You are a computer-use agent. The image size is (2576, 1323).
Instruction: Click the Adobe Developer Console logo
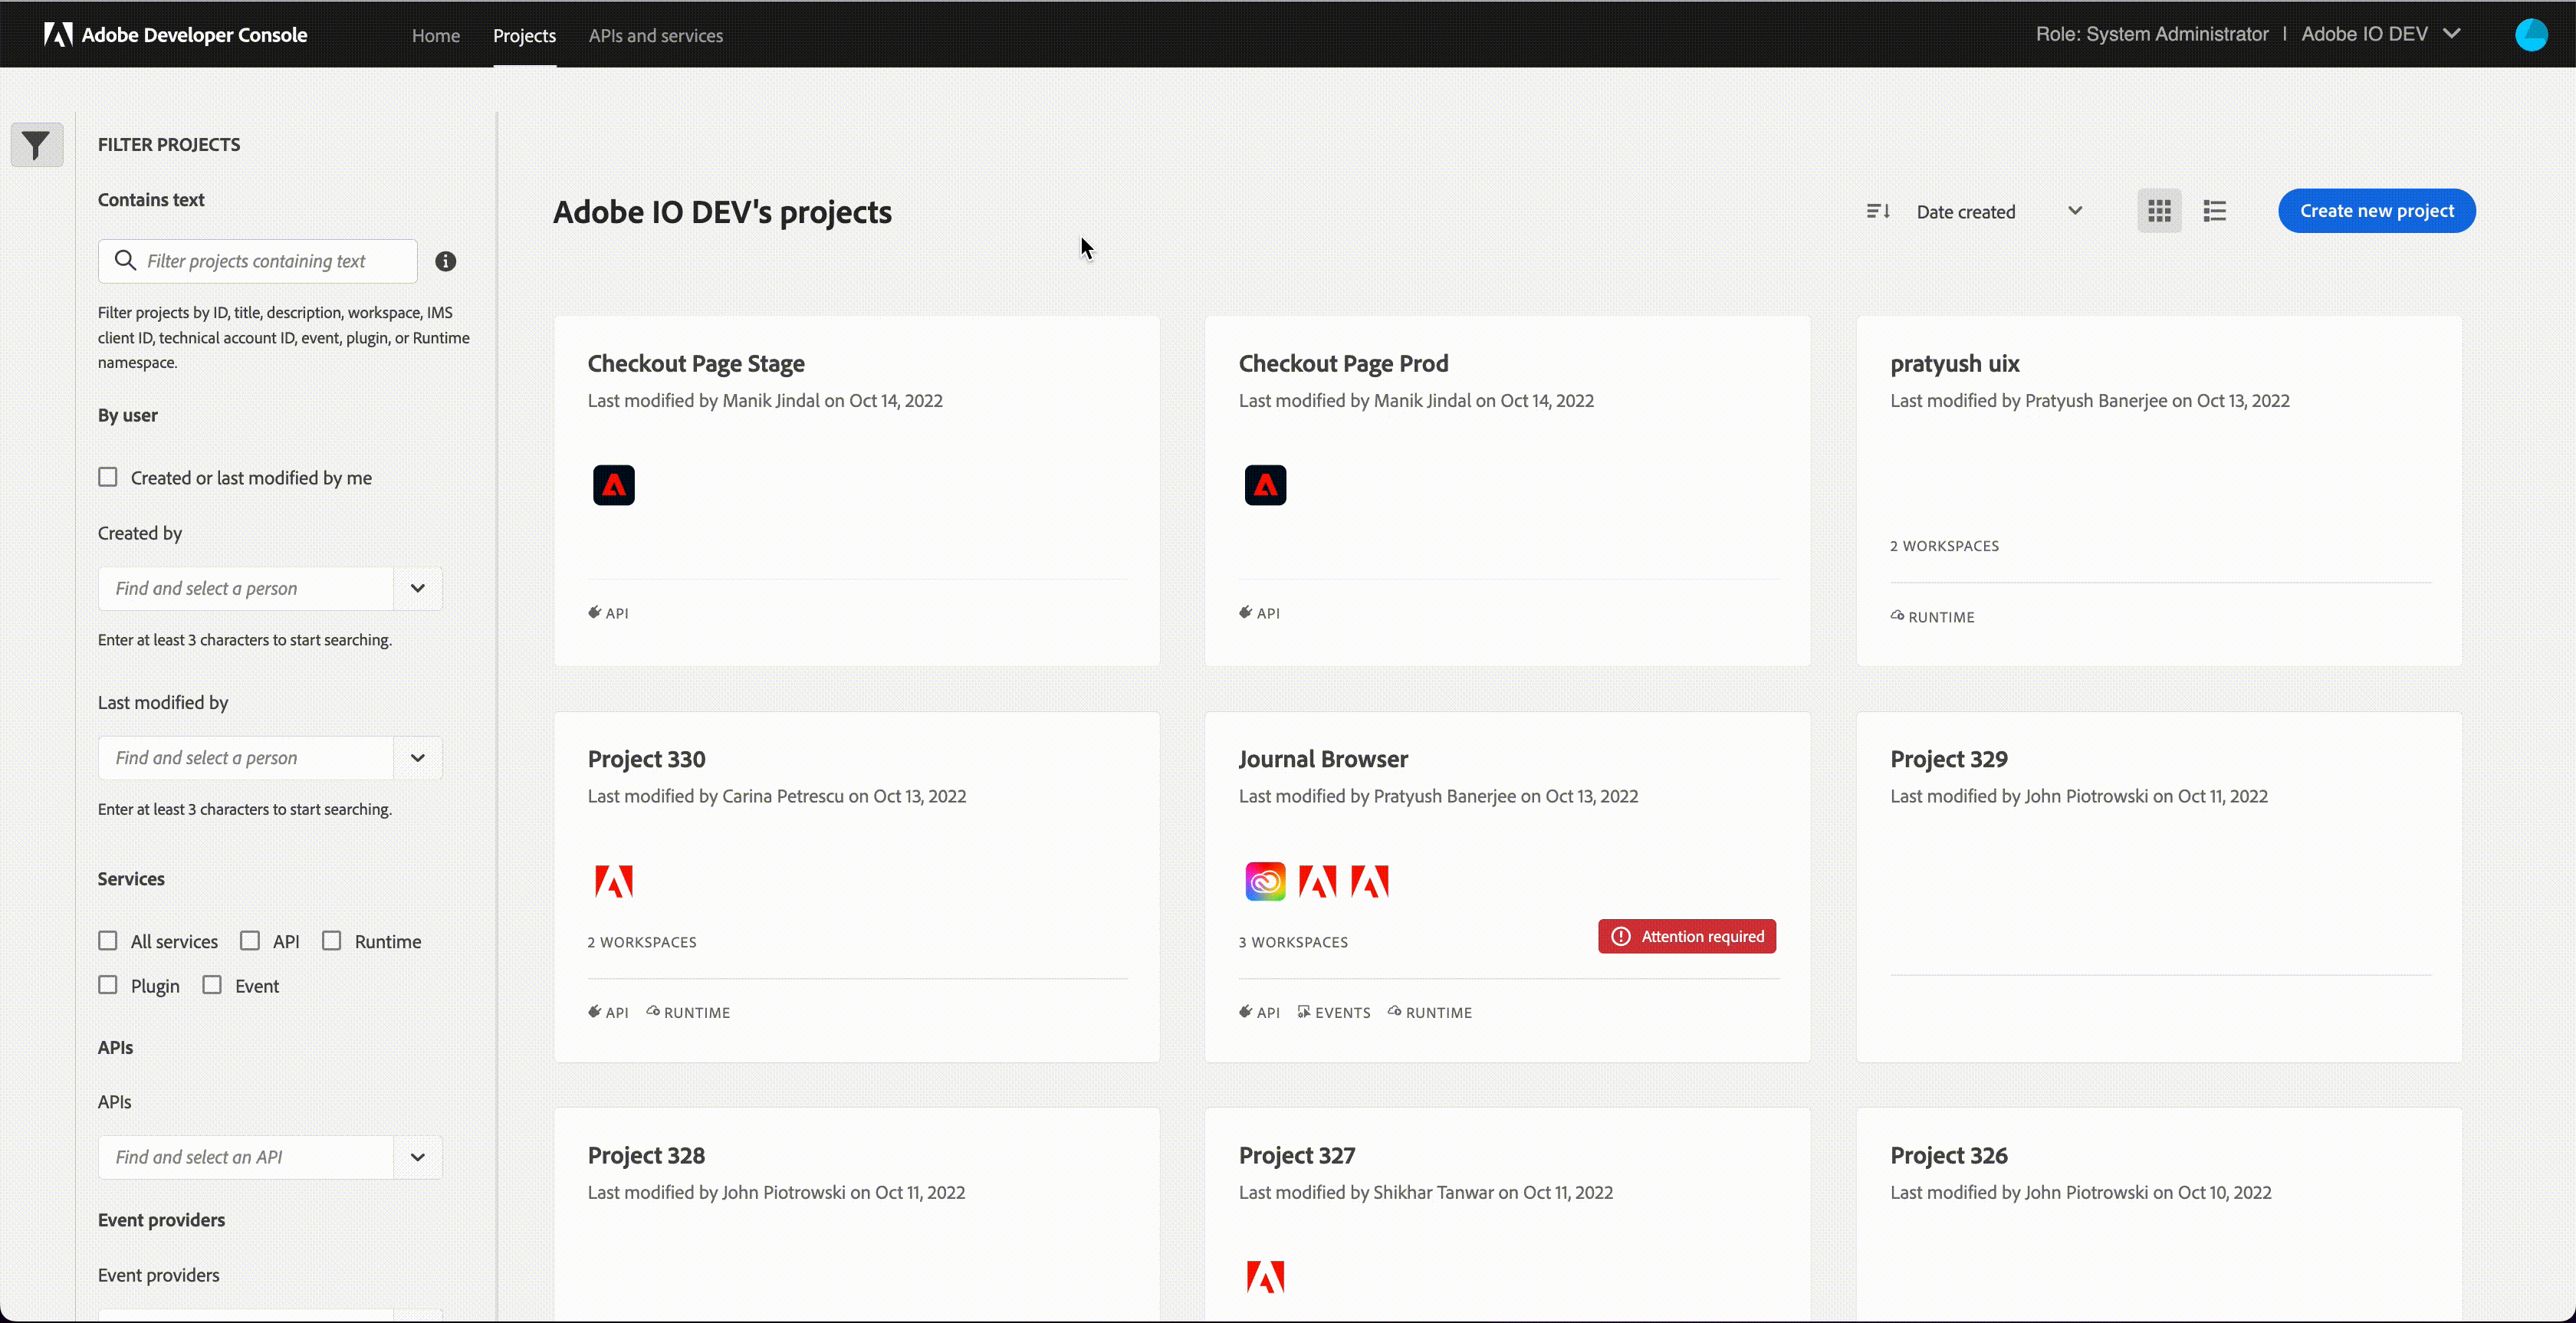click(x=175, y=35)
